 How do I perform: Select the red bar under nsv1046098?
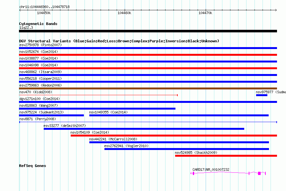[148, 68]
